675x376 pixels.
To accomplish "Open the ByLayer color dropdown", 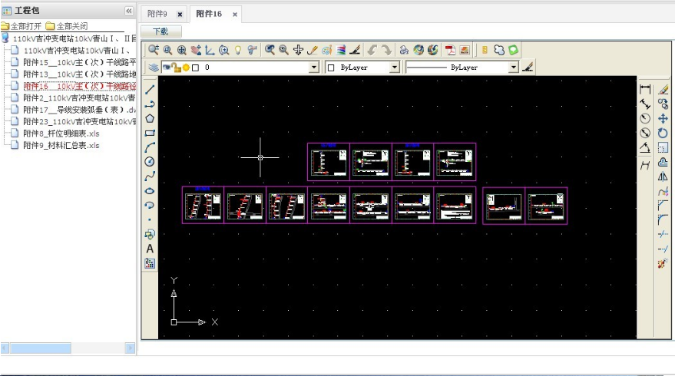I will [395, 68].
